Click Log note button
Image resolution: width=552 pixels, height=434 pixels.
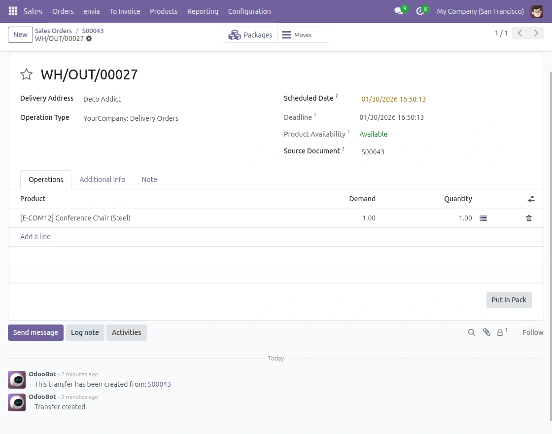coord(85,332)
